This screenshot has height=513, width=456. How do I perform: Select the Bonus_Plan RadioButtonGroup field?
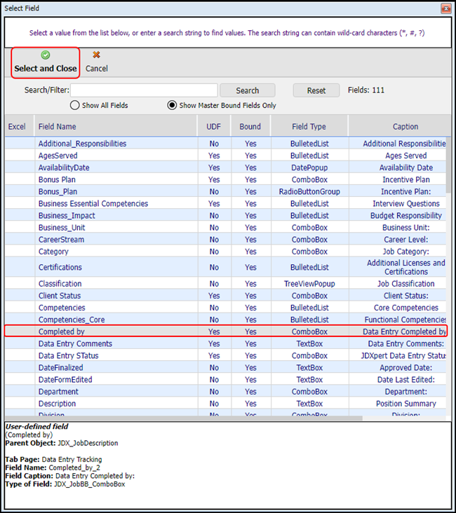pos(225,191)
